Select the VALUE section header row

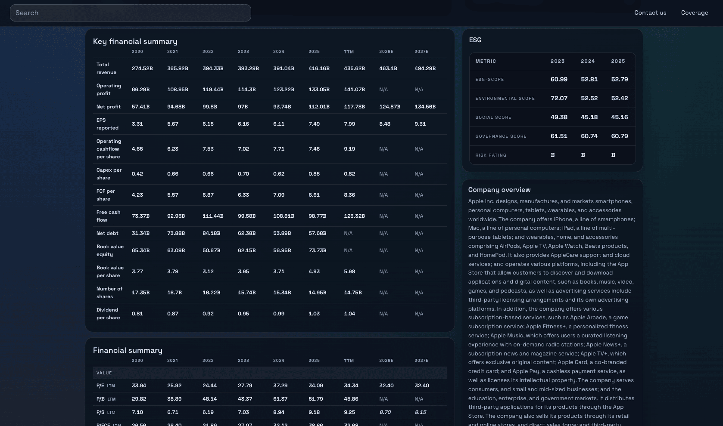[x=104, y=373]
